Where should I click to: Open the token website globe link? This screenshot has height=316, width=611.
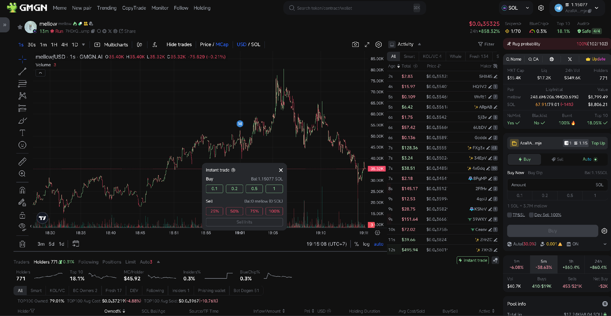coord(551,59)
